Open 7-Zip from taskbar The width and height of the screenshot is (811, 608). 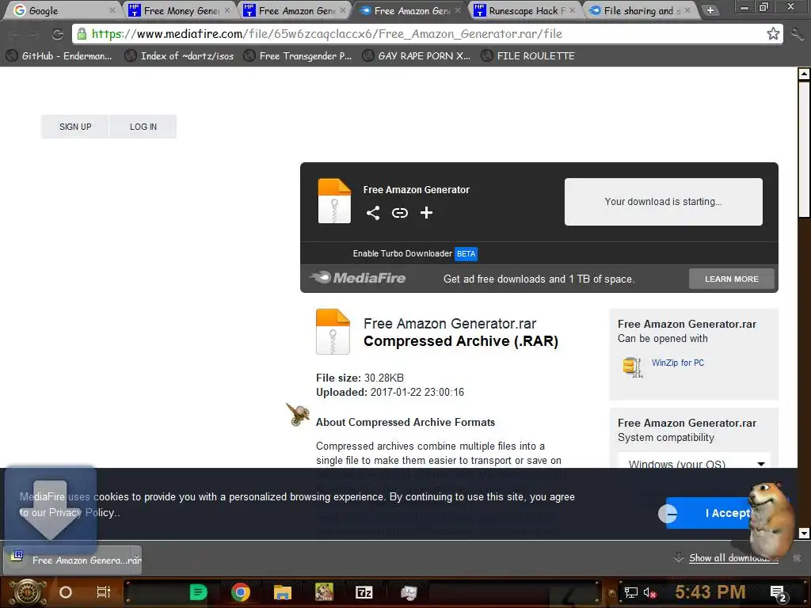click(364, 592)
